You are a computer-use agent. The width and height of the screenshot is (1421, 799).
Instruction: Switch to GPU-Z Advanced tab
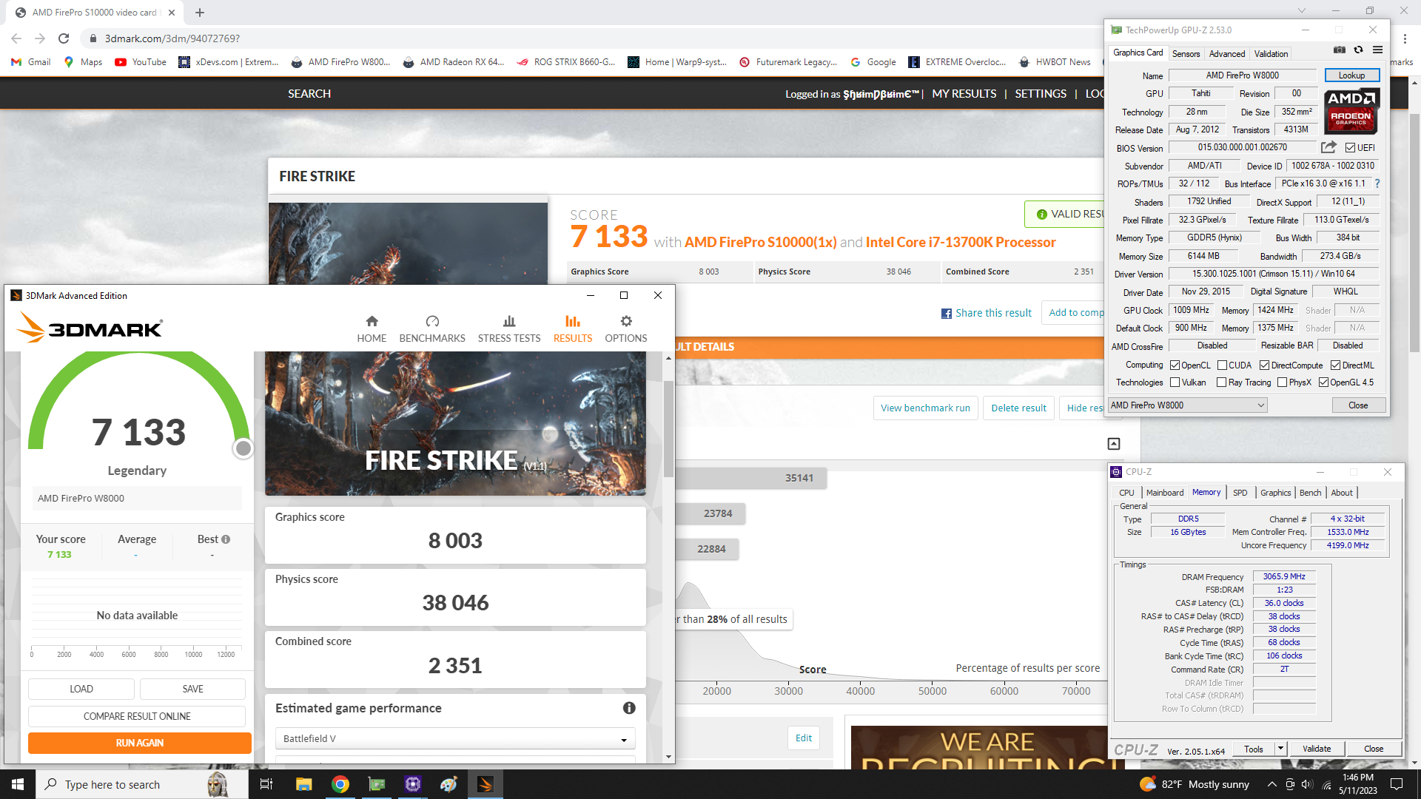point(1227,54)
